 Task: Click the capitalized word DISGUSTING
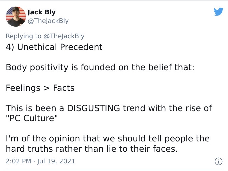click(93, 108)
